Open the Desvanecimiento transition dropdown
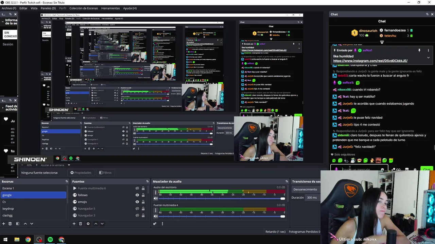The height and width of the screenshot is (244, 435). 306,189
